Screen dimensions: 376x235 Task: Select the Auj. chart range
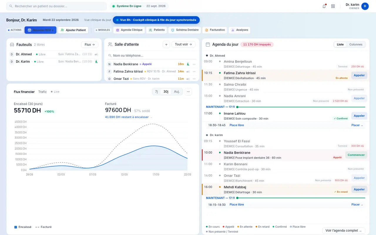(177, 92)
